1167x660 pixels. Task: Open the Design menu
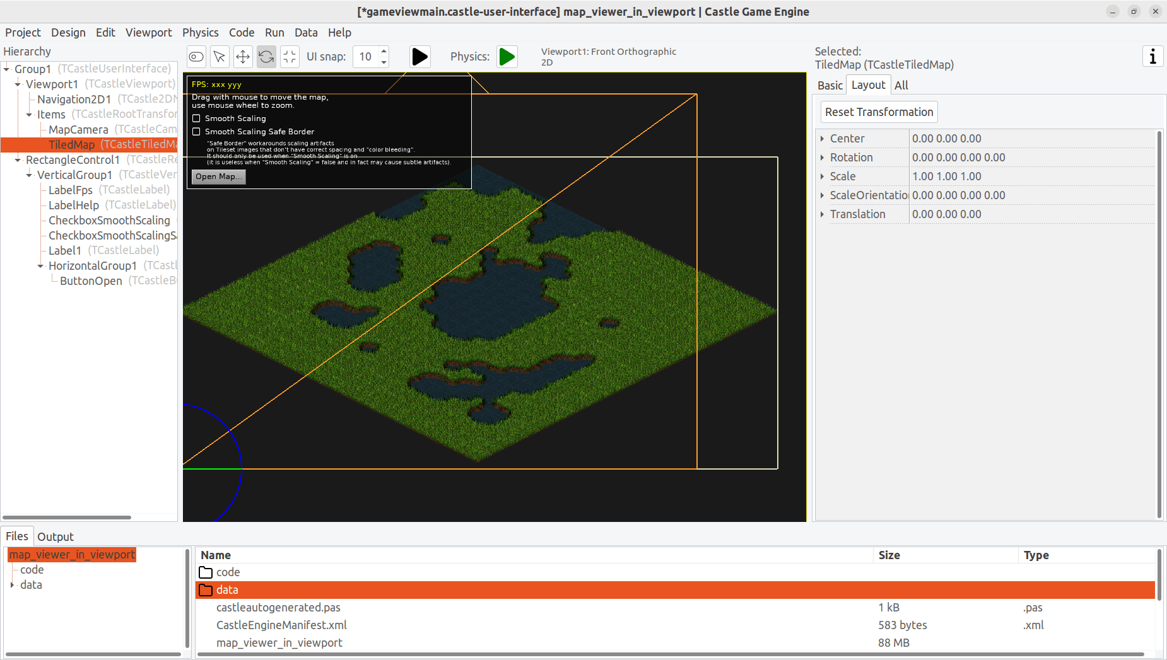[x=68, y=33]
